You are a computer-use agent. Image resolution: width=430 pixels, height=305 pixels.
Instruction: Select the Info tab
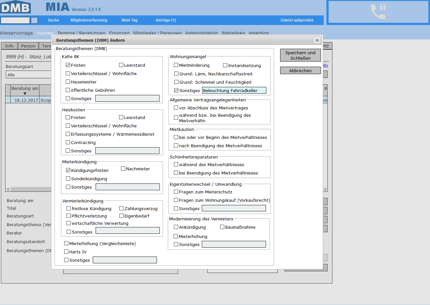click(9, 46)
